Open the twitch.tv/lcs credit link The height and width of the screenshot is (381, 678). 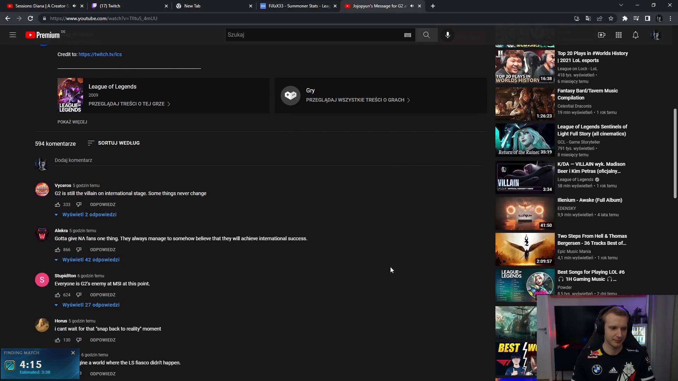click(x=100, y=54)
